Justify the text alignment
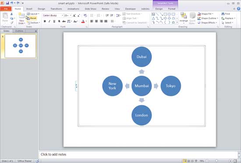241x163 pixels. [106, 21]
